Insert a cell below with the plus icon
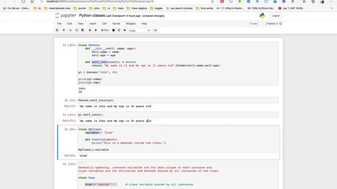 [64, 30]
